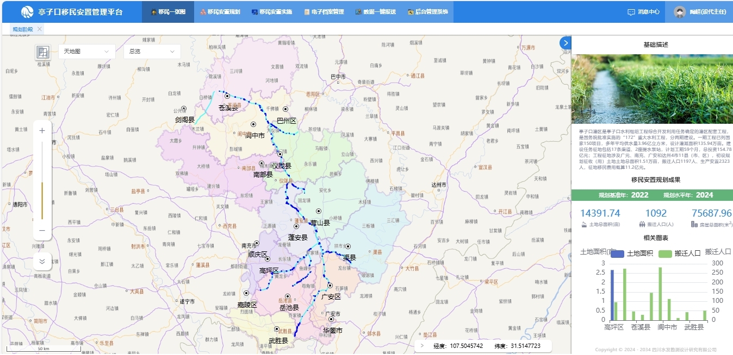
Task: Open the 移民安置规划 menu
Action: 220,12
